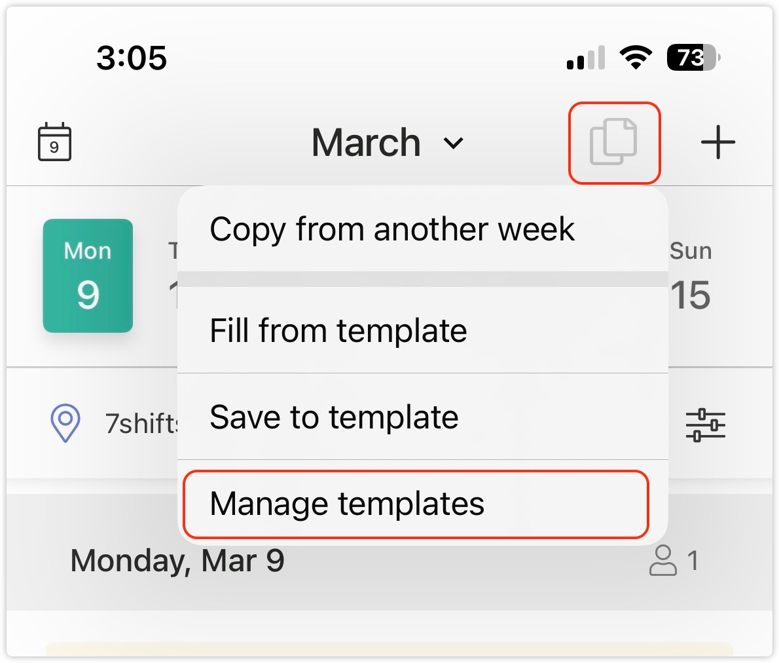Tap the March month title
Screen dimensions: 779x663
click(366, 143)
